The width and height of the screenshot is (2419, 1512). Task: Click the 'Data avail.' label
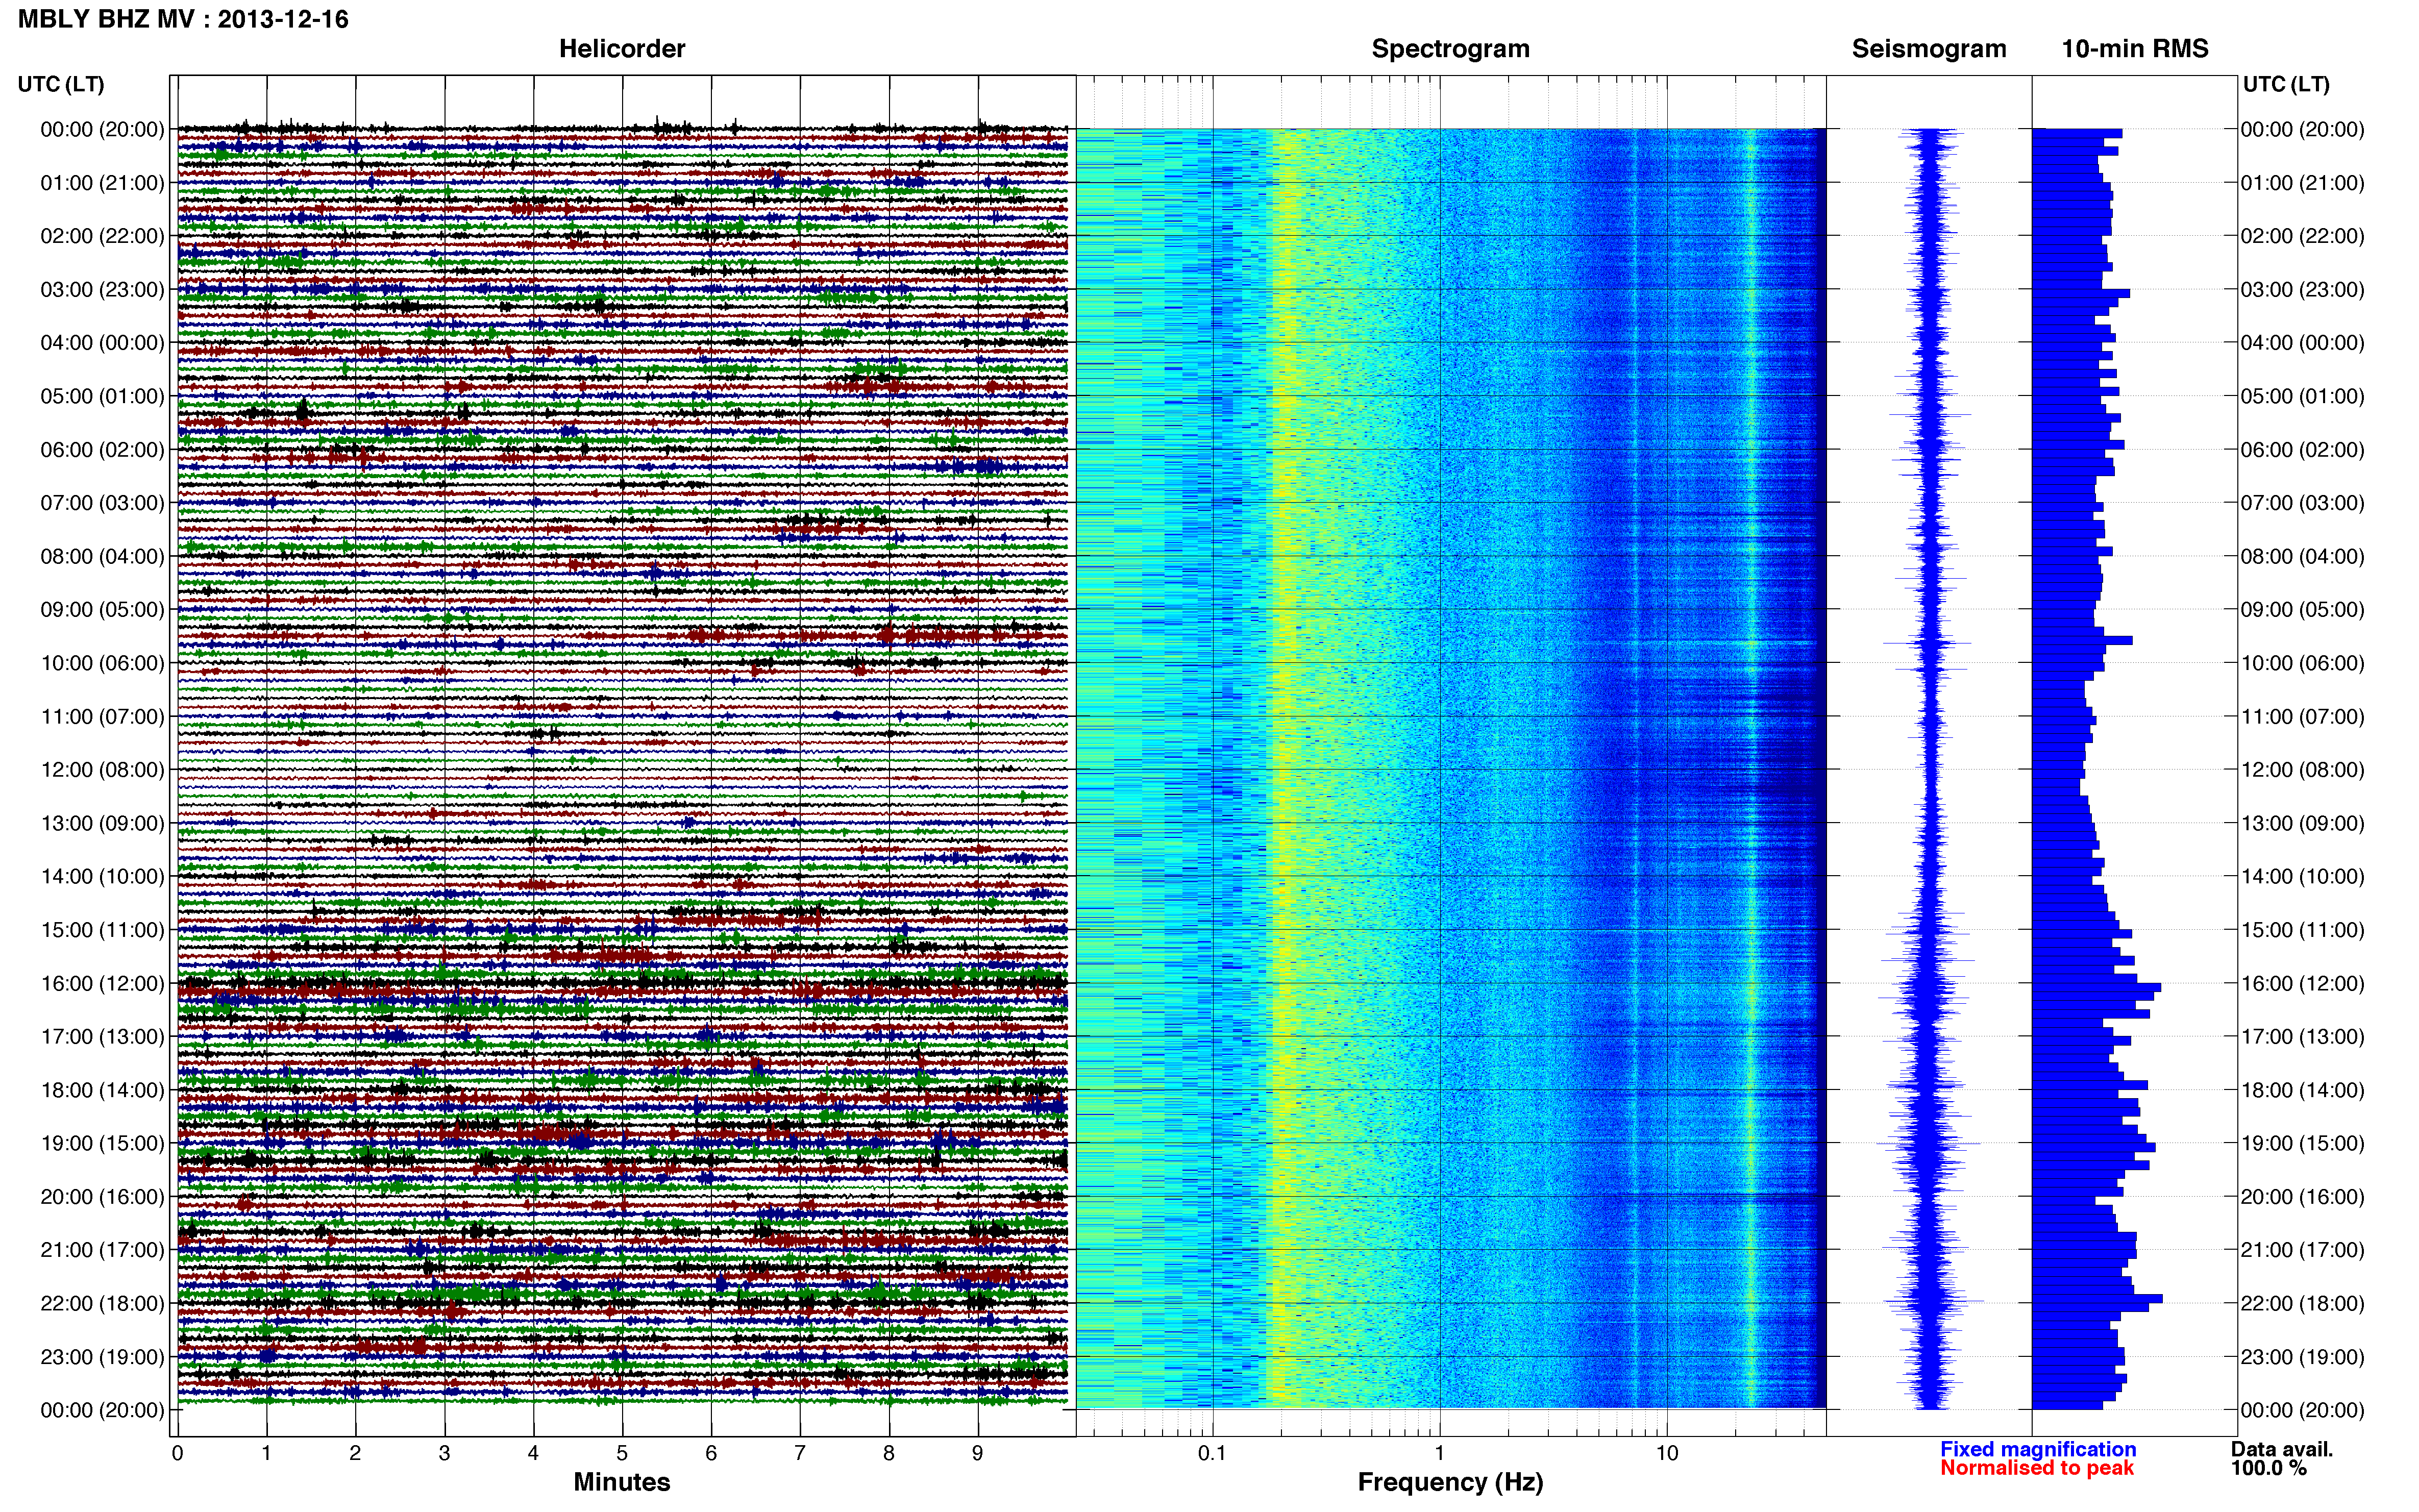coord(2282,1450)
